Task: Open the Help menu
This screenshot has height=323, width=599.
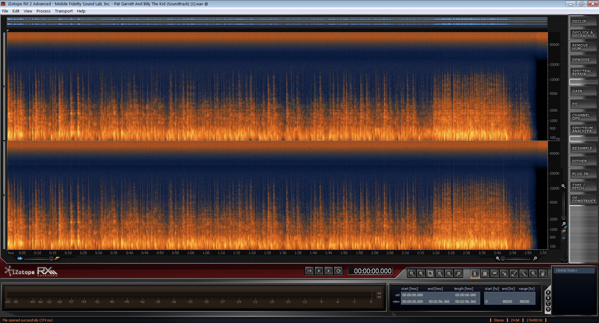Action: pyautogui.click(x=81, y=11)
